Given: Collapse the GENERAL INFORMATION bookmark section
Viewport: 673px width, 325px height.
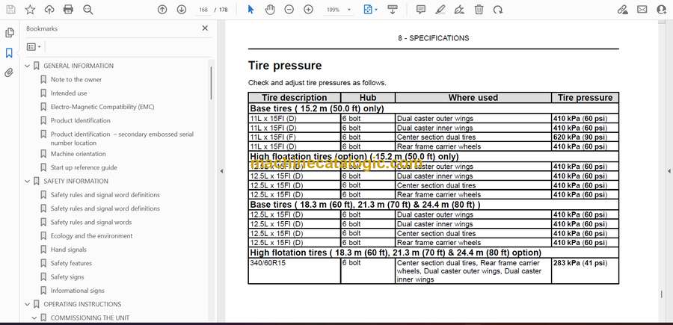Looking at the screenshot, I should [27, 66].
